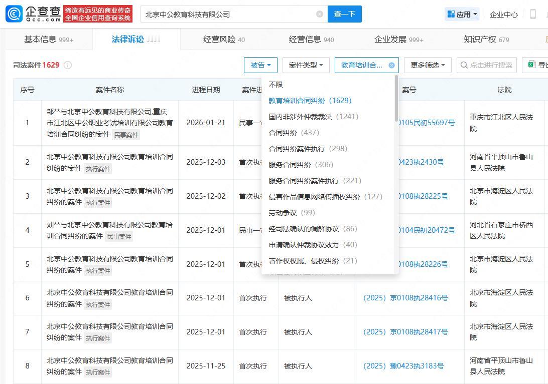Click the Excel export icon
Viewport: 548px width, 384px height.
(x=532, y=65)
